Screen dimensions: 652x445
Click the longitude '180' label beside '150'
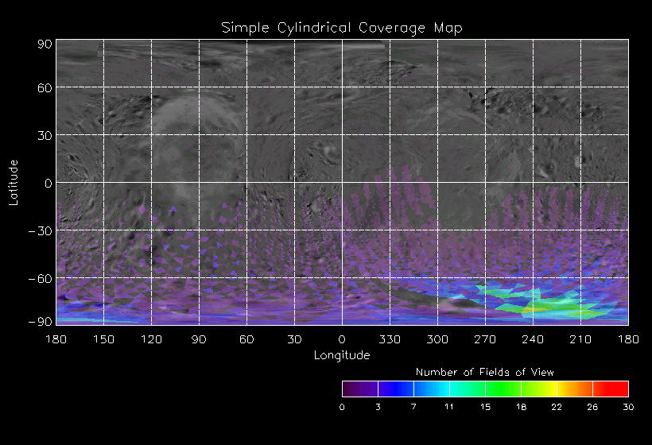[56, 339]
